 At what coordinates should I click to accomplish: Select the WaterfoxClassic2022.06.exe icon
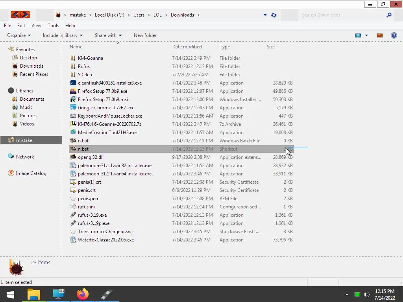click(x=73, y=239)
